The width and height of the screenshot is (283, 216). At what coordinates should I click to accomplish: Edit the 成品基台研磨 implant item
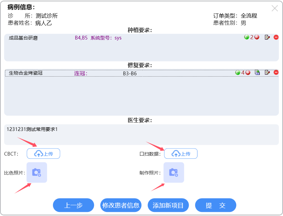click(267, 37)
